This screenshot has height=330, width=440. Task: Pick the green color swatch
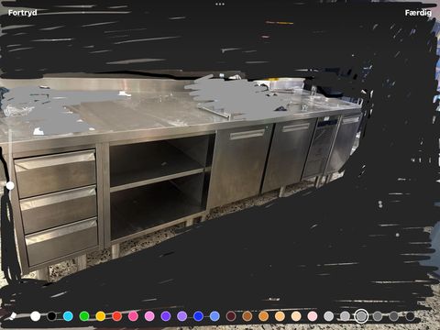(x=84, y=316)
